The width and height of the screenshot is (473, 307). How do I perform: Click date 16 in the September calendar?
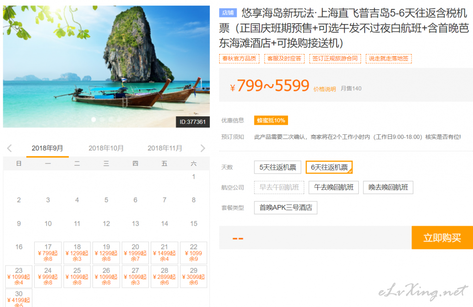tap(18, 247)
